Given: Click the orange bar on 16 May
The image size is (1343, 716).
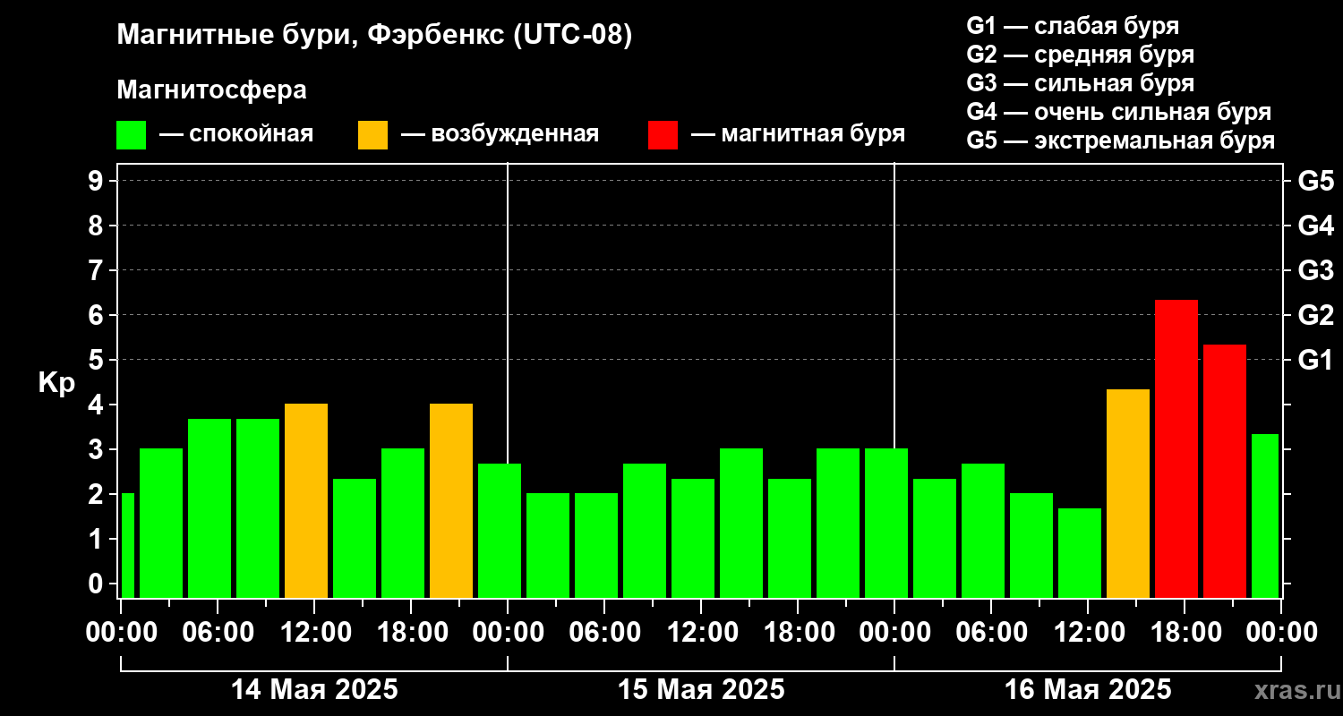Looking at the screenshot, I should [x=1128, y=493].
